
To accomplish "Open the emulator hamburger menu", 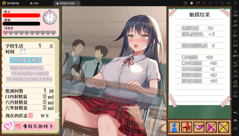I will [204, 3].
